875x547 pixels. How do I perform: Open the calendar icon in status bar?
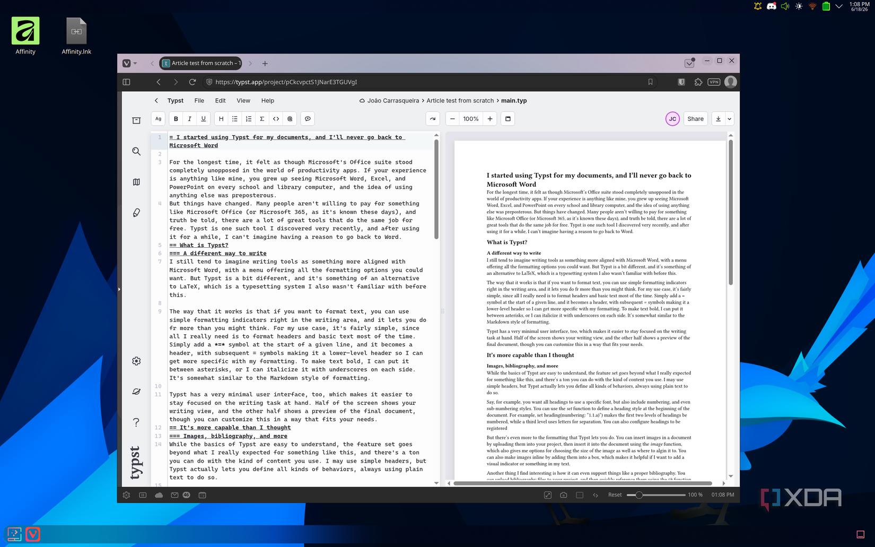[202, 495]
